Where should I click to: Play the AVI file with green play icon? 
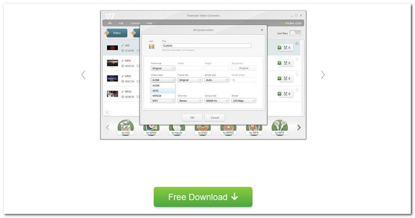point(279,47)
